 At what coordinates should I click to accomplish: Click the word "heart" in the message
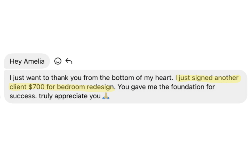164,78
